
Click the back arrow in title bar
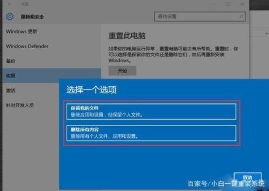point(9,4)
